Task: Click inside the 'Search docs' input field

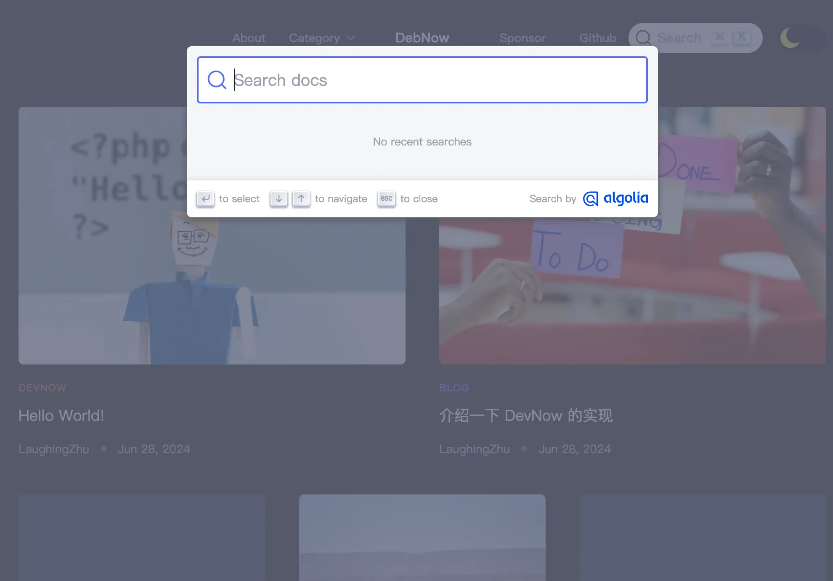Action: (421, 80)
